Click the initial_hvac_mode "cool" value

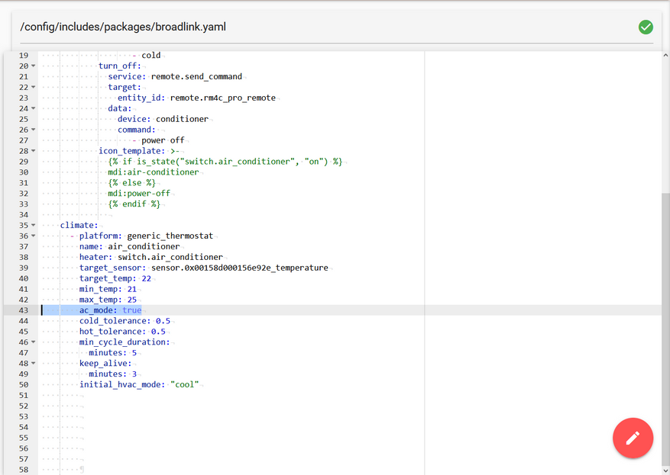click(185, 384)
